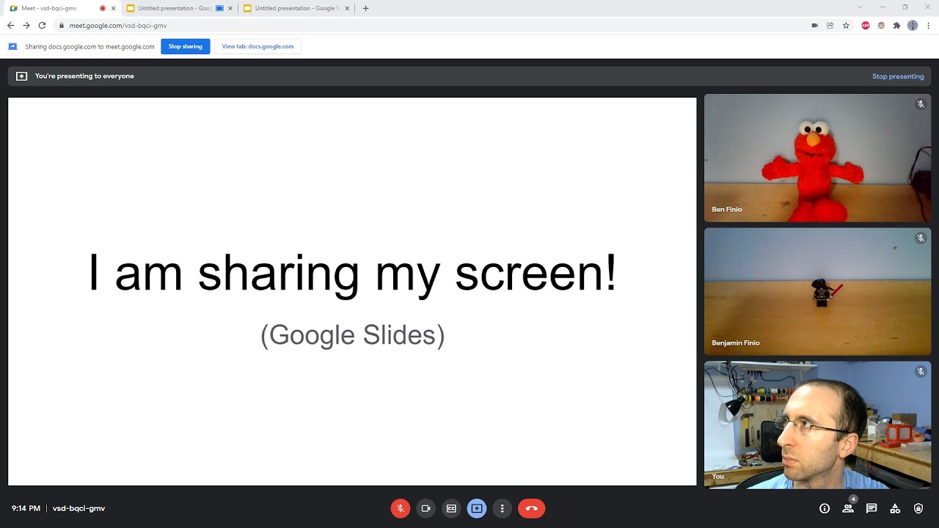
Task: Click the present screen icon
Action: click(477, 508)
